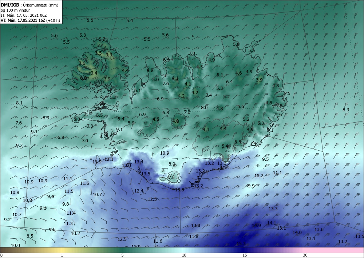Click the 11.2 value on the map
364x258 pixels.
[259, 176]
